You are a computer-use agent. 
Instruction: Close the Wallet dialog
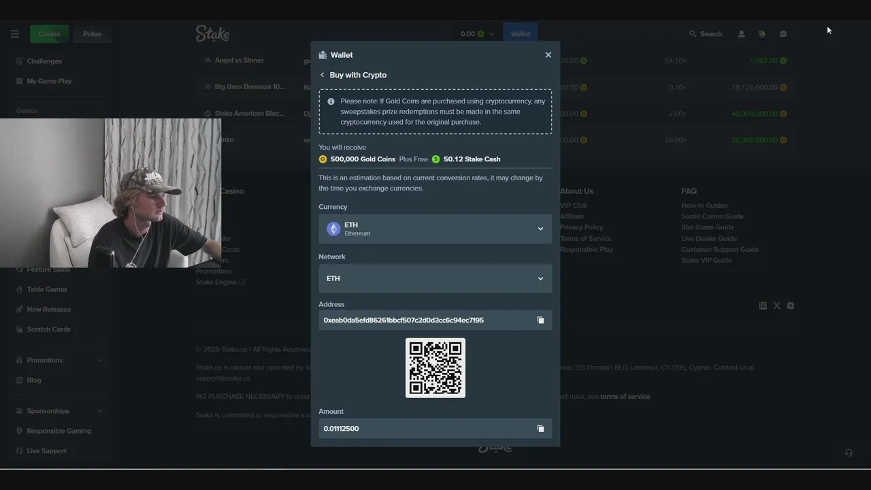point(548,55)
